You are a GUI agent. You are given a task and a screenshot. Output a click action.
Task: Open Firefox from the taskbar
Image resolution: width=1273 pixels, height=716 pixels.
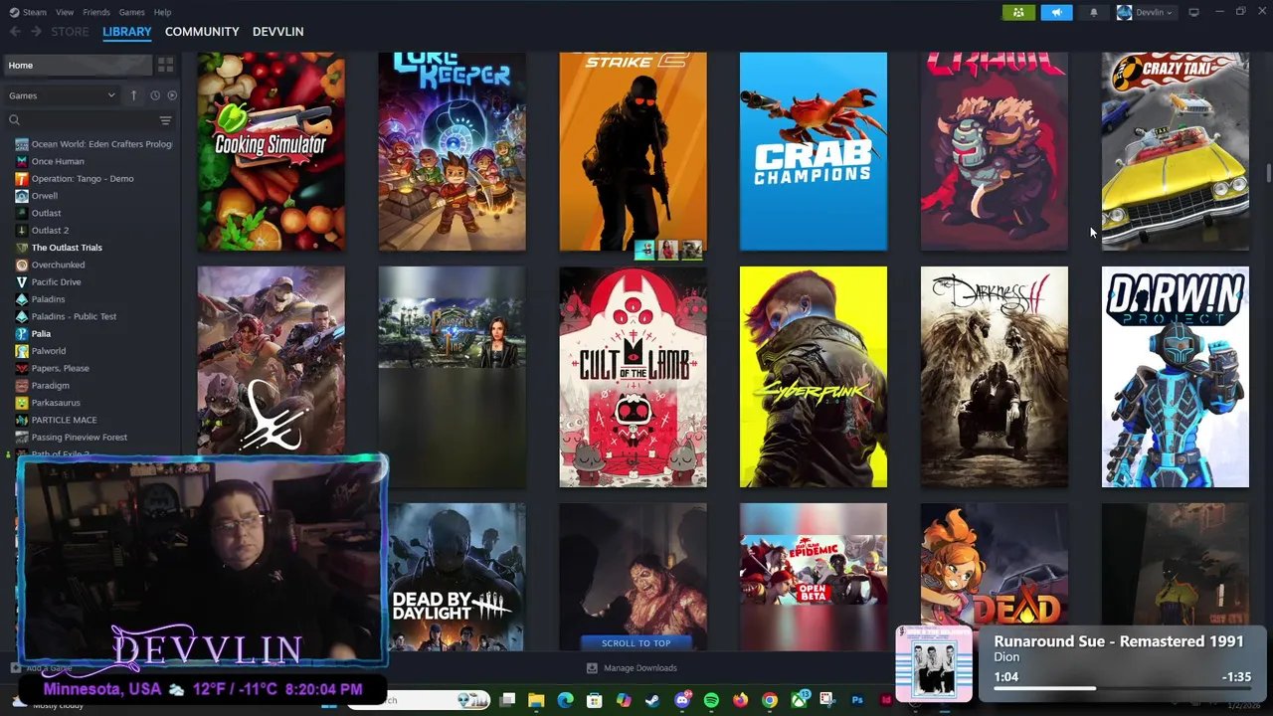(740, 701)
